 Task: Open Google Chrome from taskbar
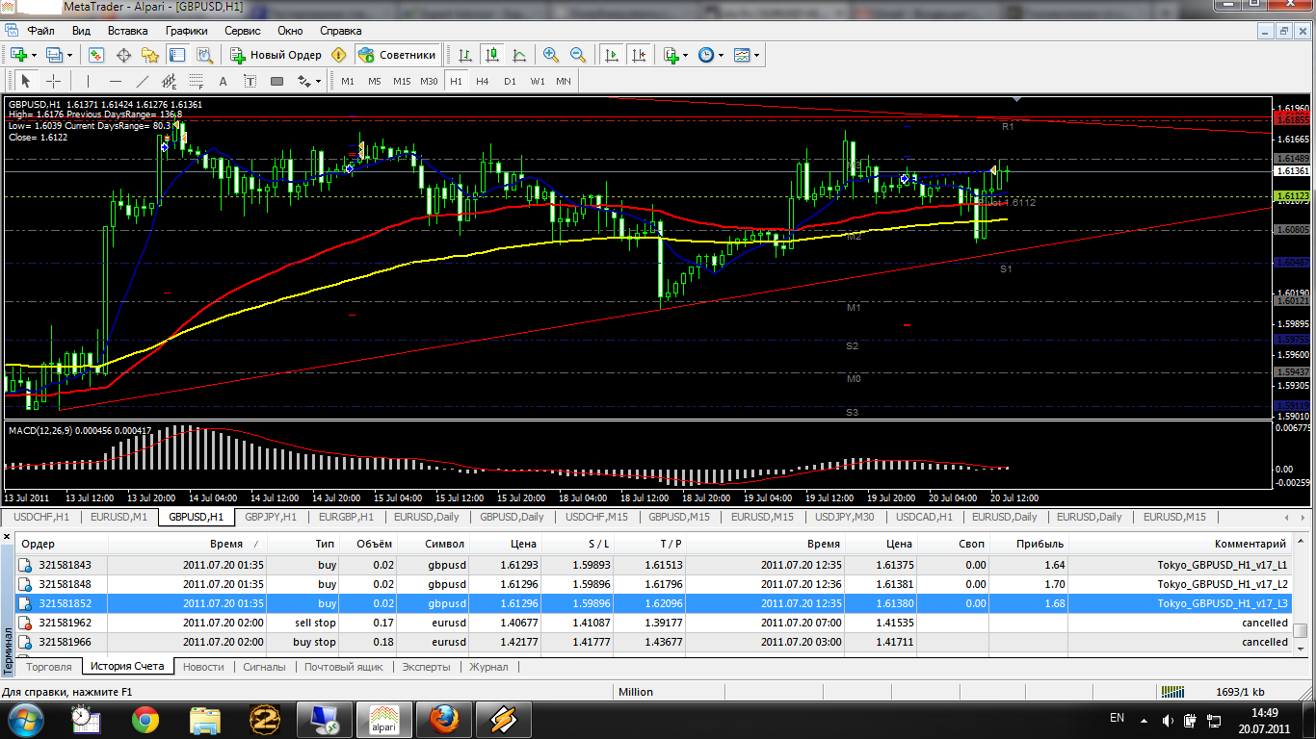pos(145,719)
